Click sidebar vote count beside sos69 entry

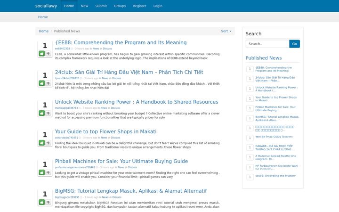[x=250, y=177]
